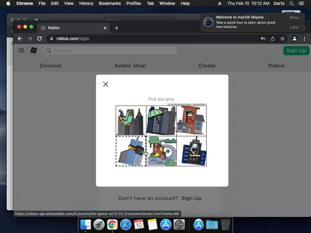Open Safari from the dock
The width and height of the screenshot is (311, 233).
click(126, 225)
